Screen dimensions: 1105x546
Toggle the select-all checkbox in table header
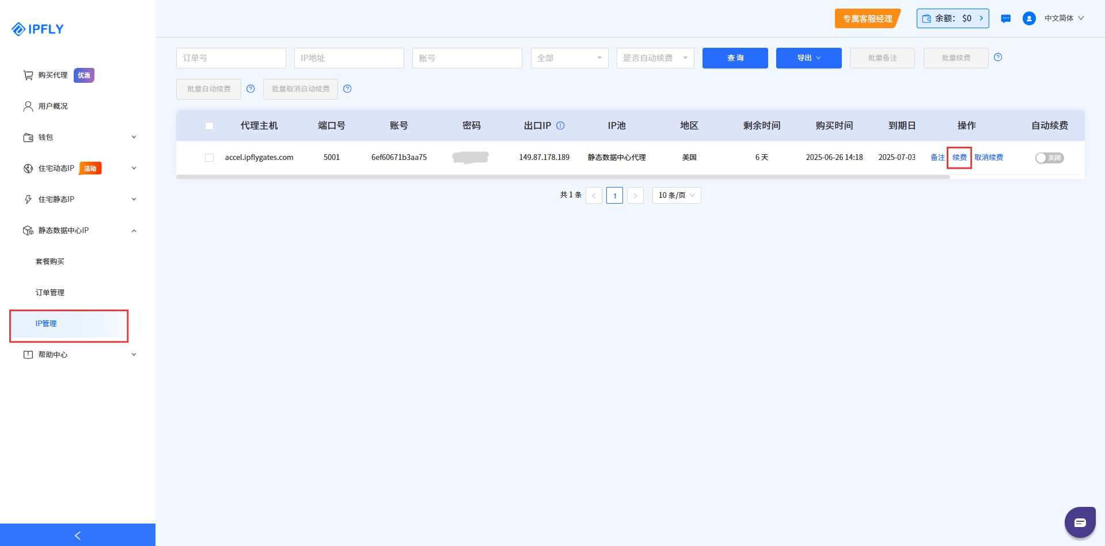209,126
